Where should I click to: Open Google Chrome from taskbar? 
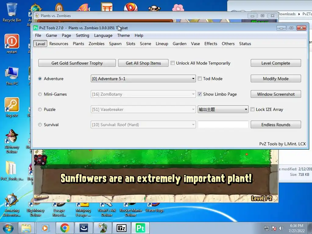click(x=65, y=228)
